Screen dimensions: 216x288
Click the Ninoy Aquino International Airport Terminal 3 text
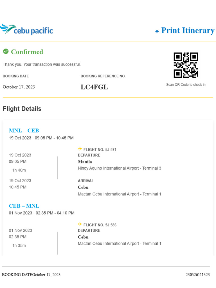[x=120, y=168]
